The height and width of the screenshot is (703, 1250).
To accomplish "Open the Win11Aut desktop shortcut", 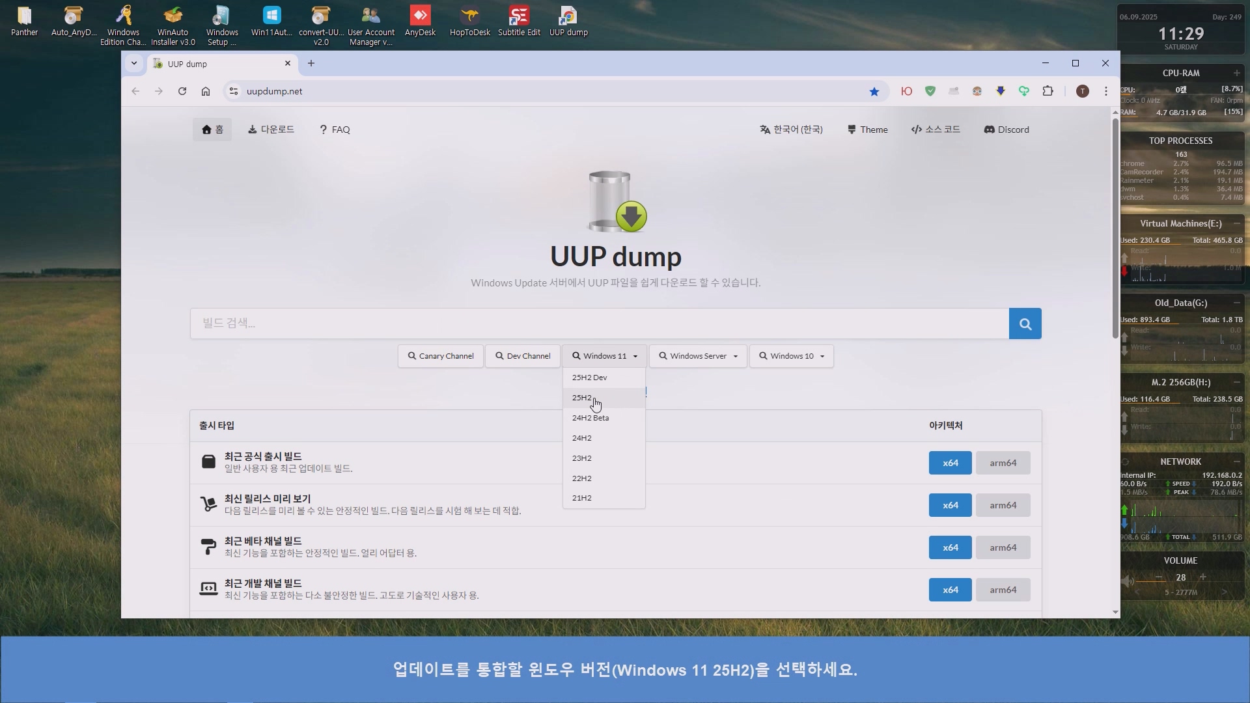I will pyautogui.click(x=271, y=21).
